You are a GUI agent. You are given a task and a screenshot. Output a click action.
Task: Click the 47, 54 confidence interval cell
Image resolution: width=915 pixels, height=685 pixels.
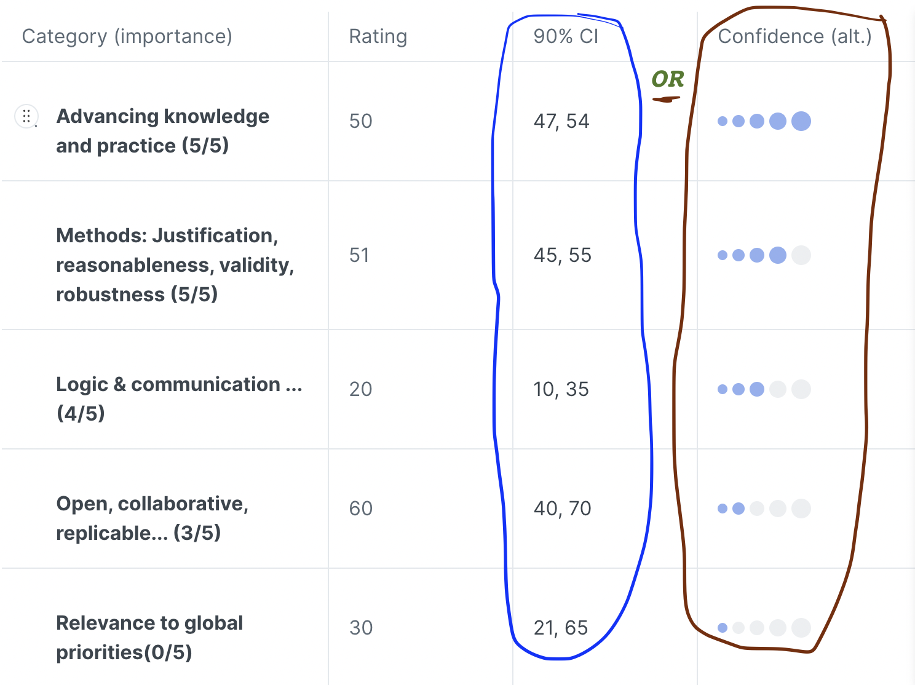(561, 121)
